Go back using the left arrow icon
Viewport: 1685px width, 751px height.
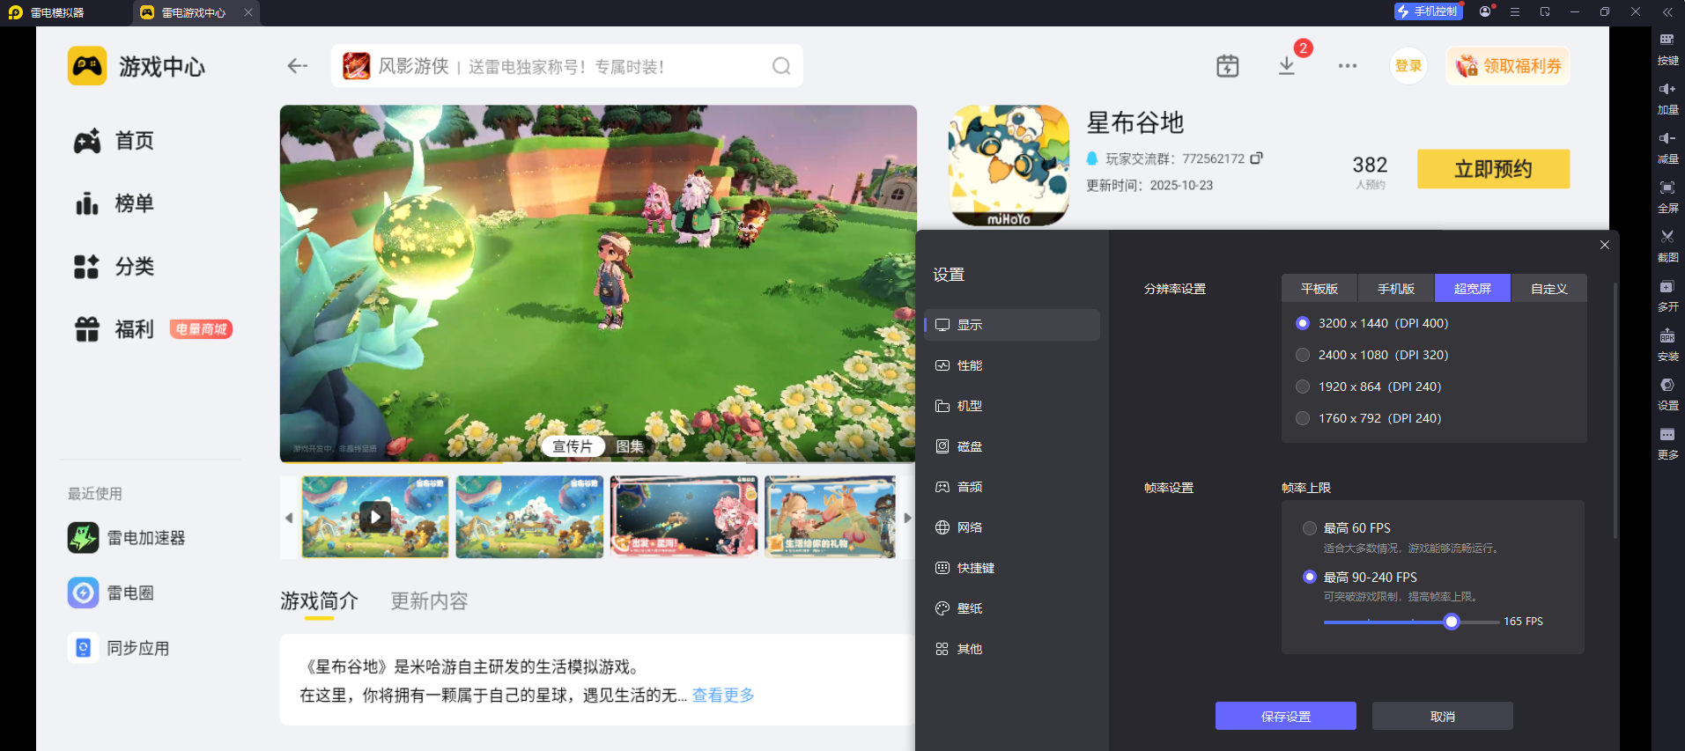point(298,66)
